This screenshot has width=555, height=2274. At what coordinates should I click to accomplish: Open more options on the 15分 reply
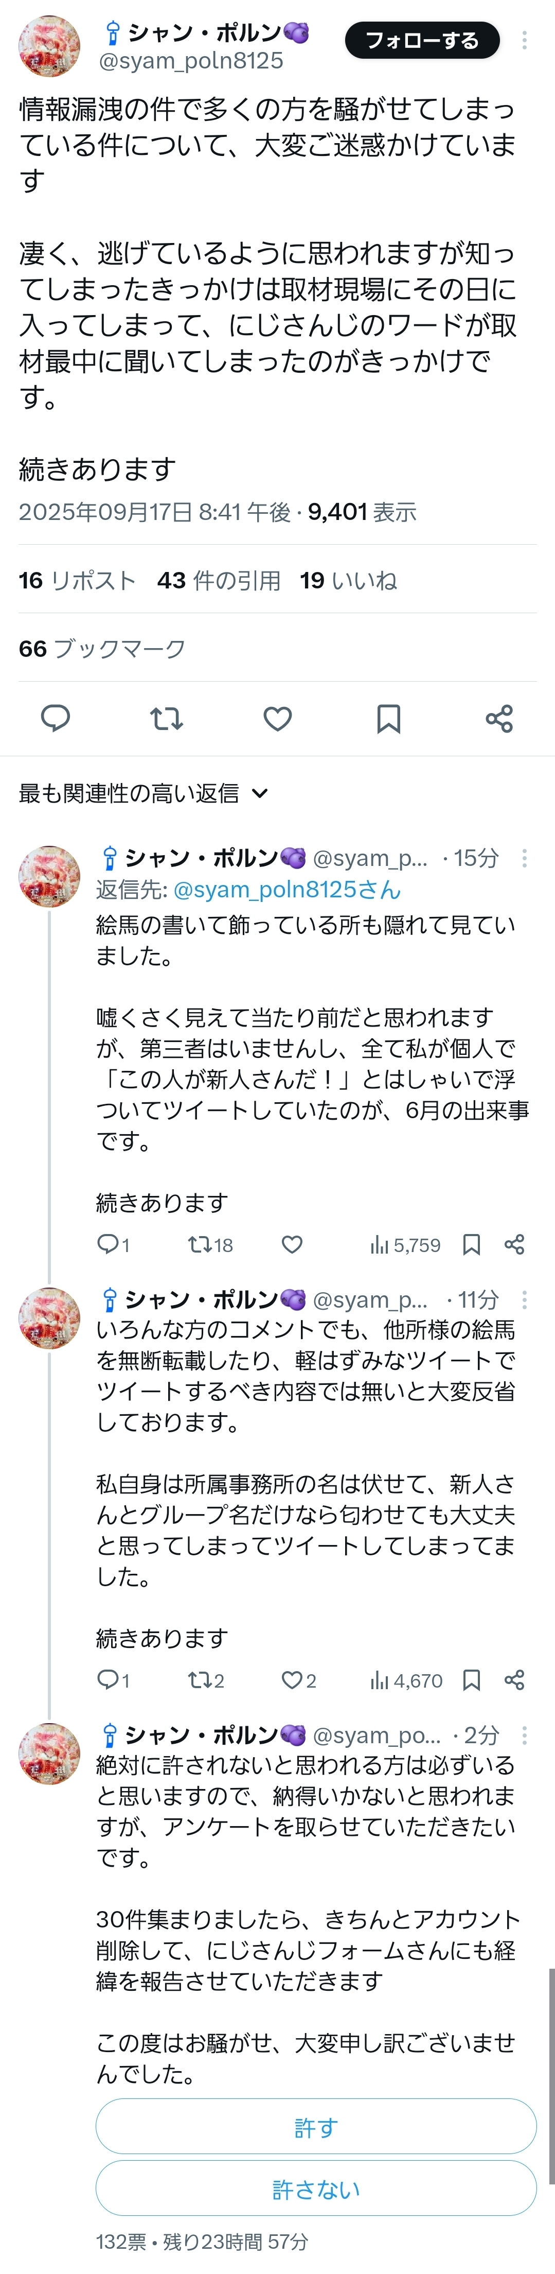(525, 858)
